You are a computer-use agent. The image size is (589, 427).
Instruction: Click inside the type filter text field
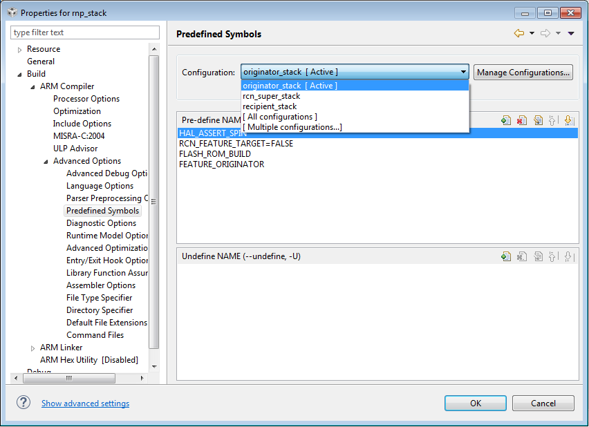85,32
